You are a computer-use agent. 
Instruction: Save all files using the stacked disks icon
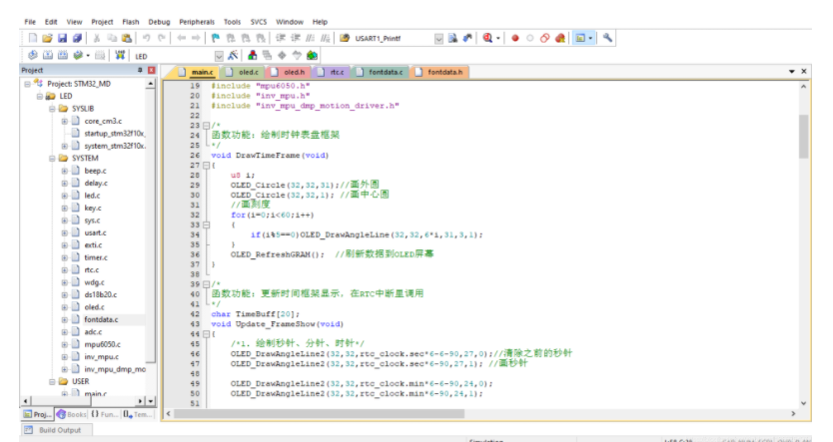[x=78, y=38]
